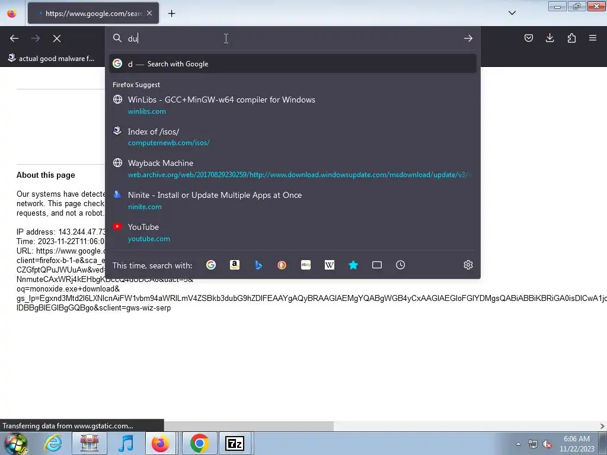This screenshot has height=455, width=607.
Task: Launch Google Chrome from taskbar
Action: pos(200,443)
